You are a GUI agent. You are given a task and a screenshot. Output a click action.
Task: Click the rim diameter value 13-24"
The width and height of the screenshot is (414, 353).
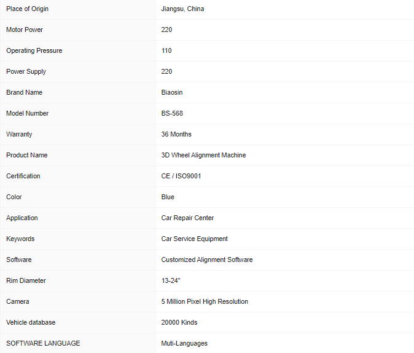(171, 280)
